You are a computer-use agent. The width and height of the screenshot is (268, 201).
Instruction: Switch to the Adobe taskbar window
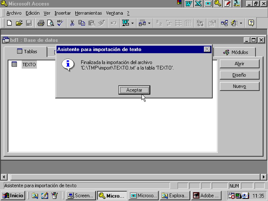[x=206, y=196]
